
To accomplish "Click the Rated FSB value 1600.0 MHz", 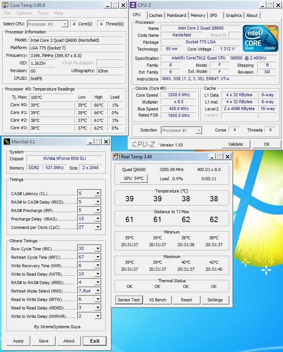I will coord(179,115).
